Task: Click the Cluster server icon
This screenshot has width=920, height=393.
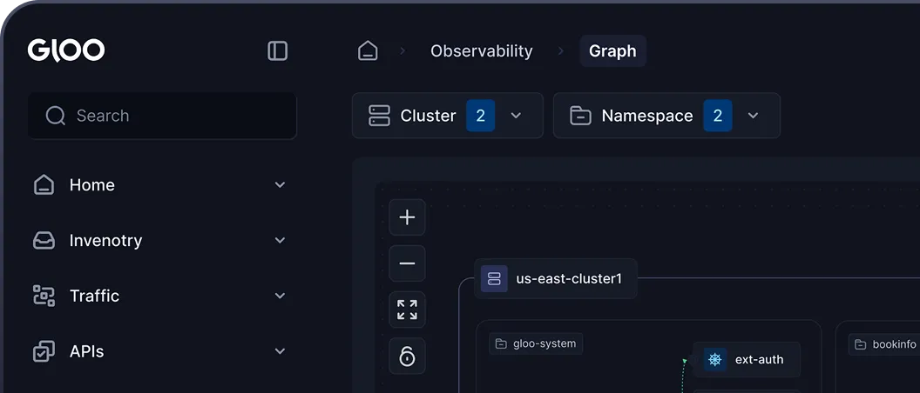Action: pyautogui.click(x=379, y=116)
